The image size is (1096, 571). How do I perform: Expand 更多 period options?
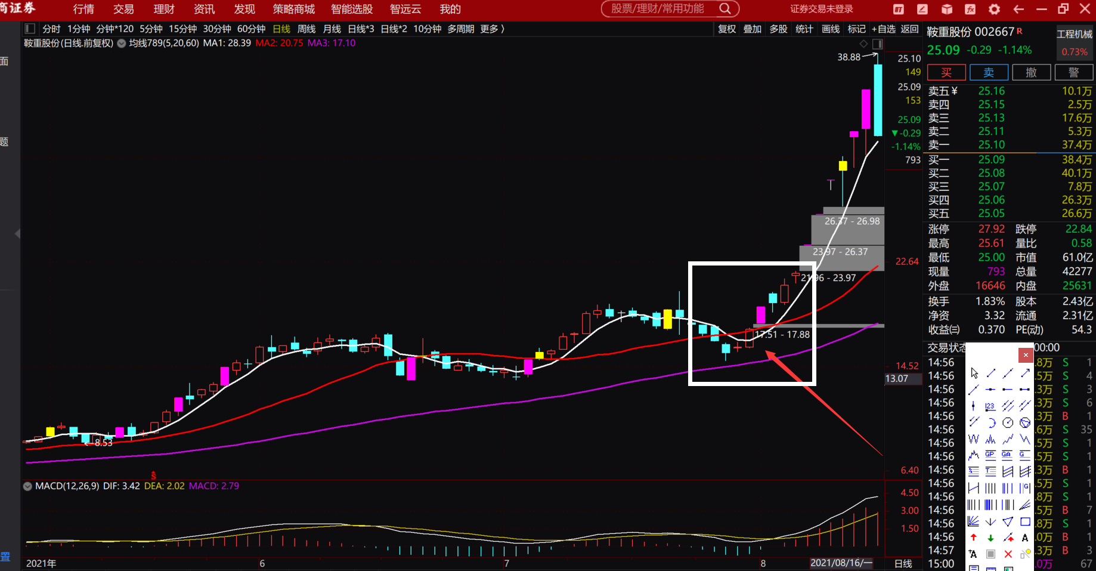tap(493, 29)
